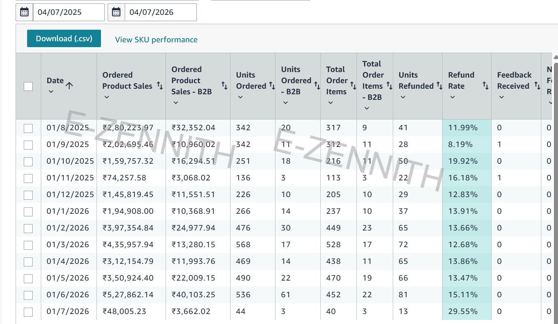Open the View SKU performance link

pyautogui.click(x=156, y=40)
